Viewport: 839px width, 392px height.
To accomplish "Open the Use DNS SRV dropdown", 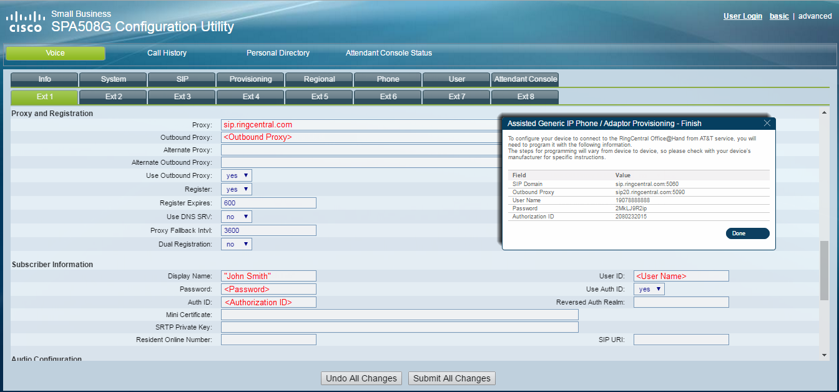I will click(x=237, y=217).
